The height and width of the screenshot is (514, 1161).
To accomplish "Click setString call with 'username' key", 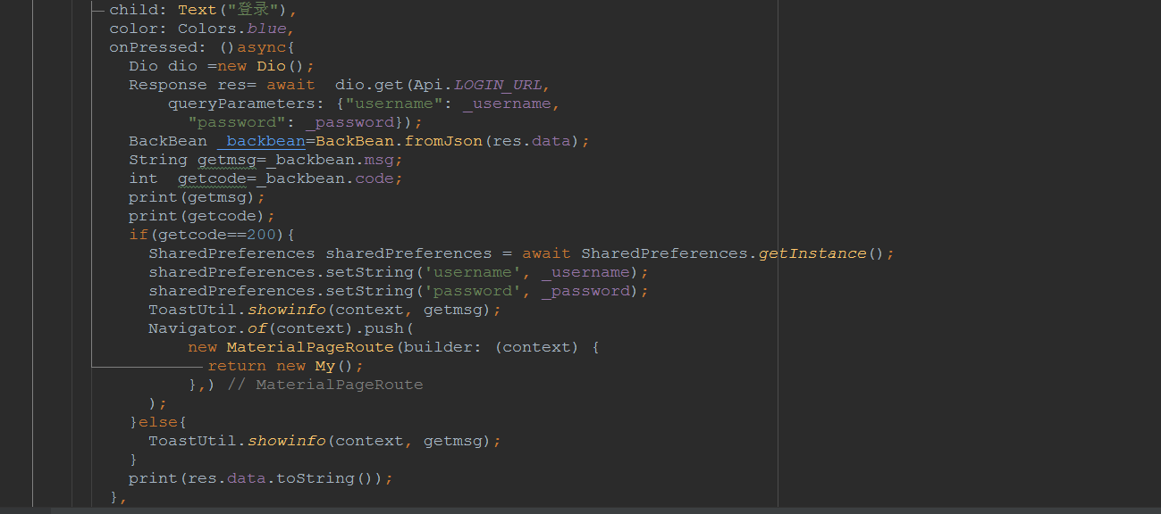I will click(399, 272).
